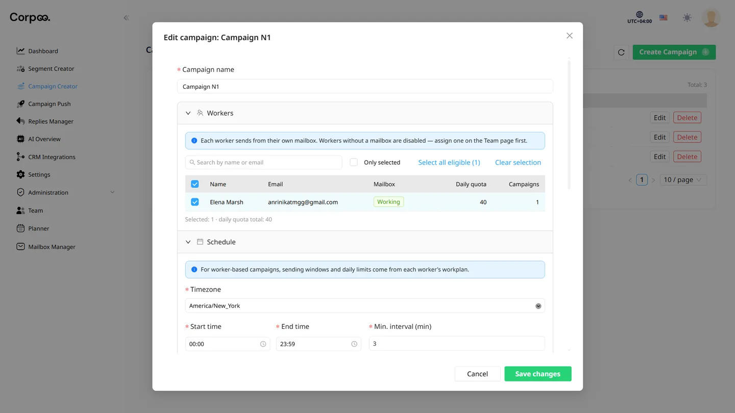Click the CRM Integrations icon
This screenshot has width=735, height=413.
[20, 157]
